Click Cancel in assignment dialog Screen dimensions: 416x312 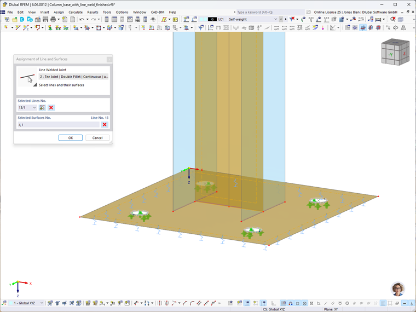click(x=97, y=138)
